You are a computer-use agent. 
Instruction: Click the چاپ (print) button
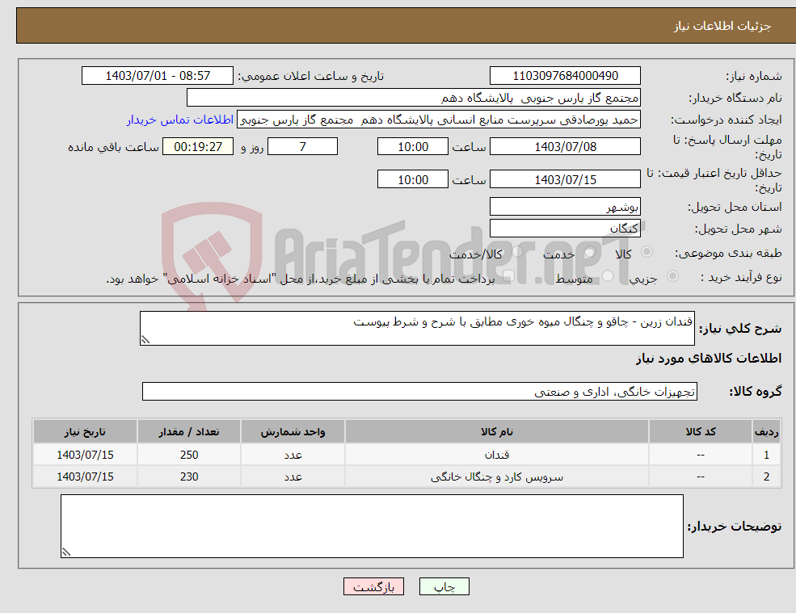pyautogui.click(x=444, y=586)
